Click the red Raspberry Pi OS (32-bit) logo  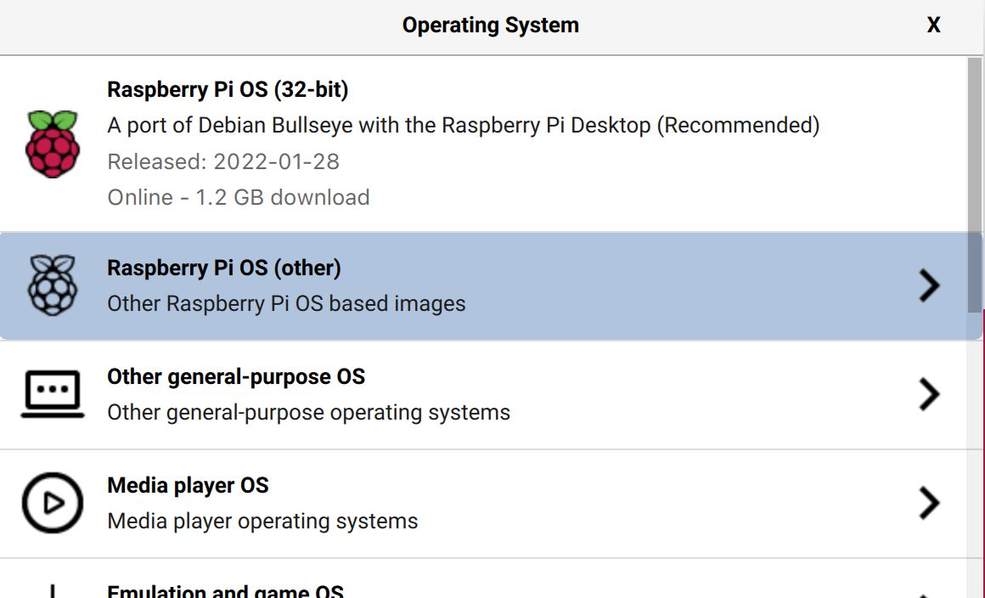53,144
